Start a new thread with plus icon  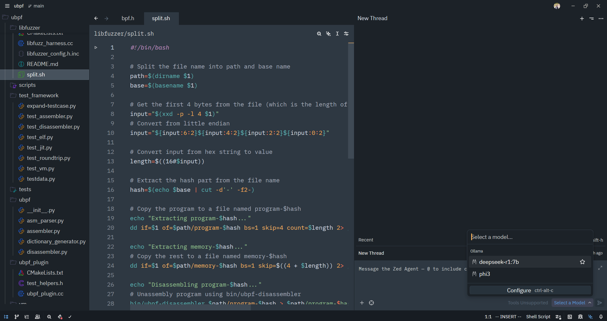pos(582,18)
